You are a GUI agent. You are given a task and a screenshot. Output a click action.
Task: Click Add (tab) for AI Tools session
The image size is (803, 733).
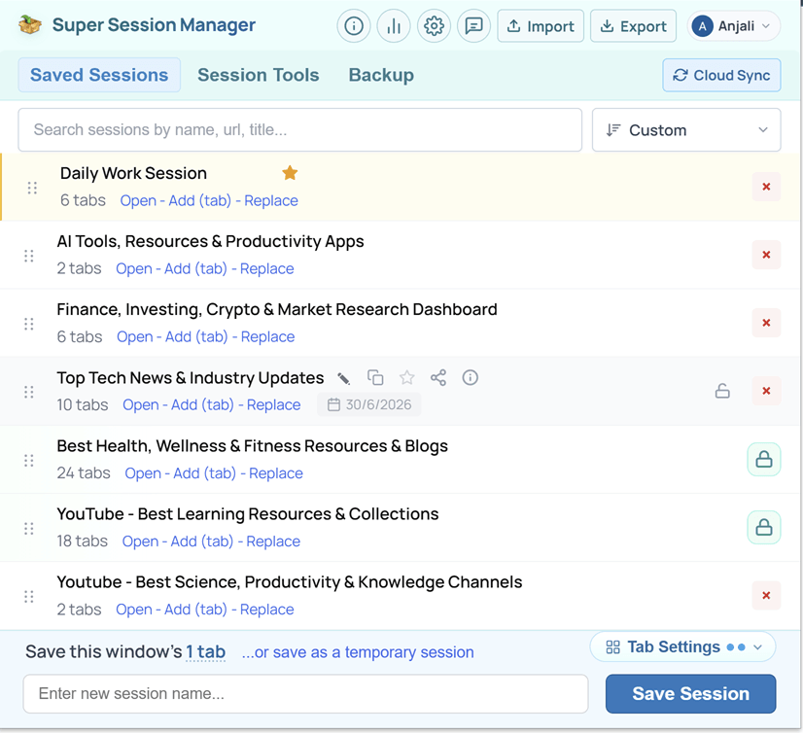(195, 269)
